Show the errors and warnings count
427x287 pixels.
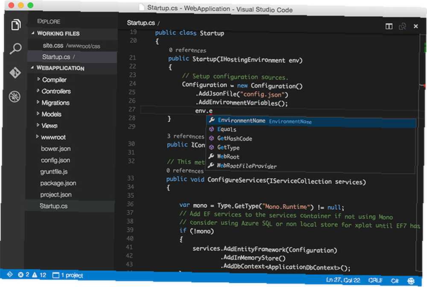pyautogui.click(x=32, y=275)
